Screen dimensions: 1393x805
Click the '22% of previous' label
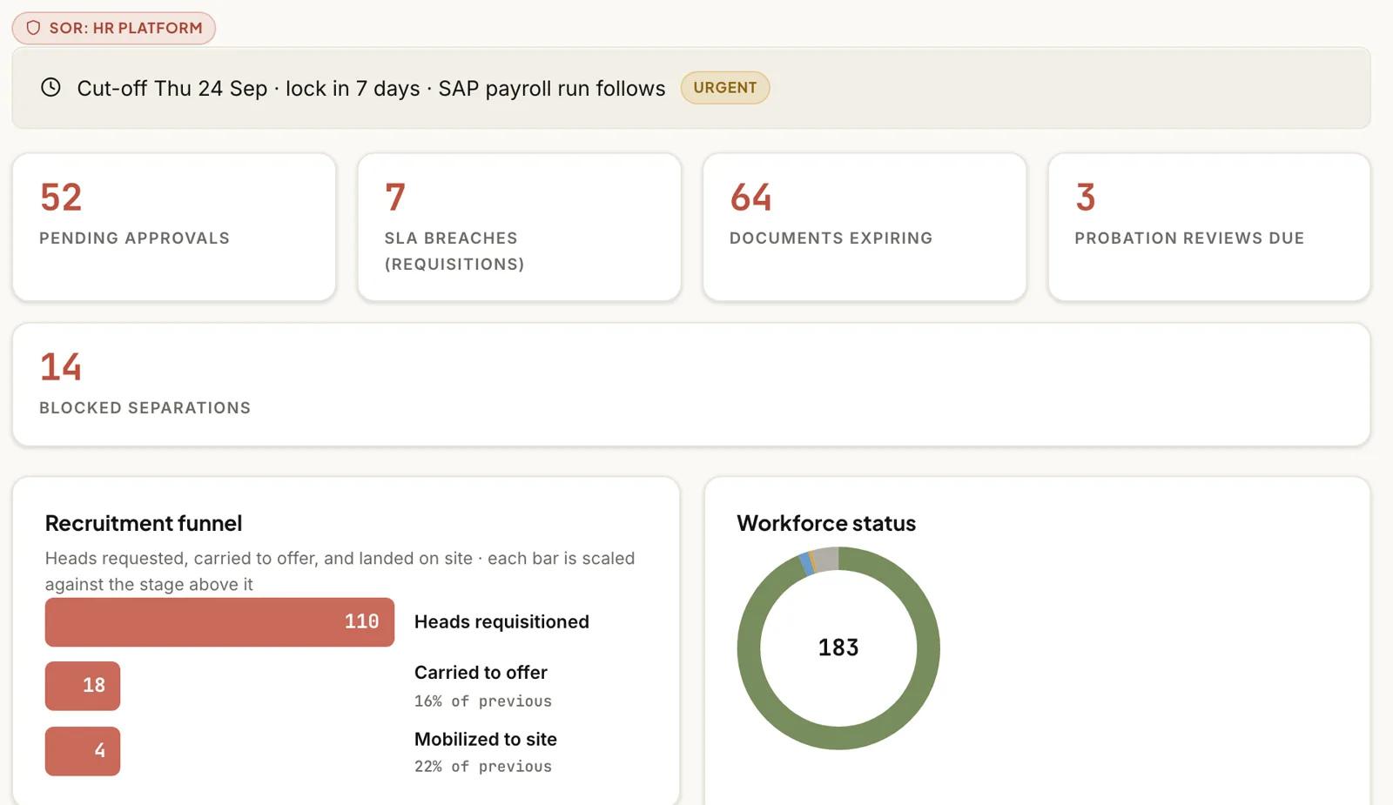tap(483, 767)
